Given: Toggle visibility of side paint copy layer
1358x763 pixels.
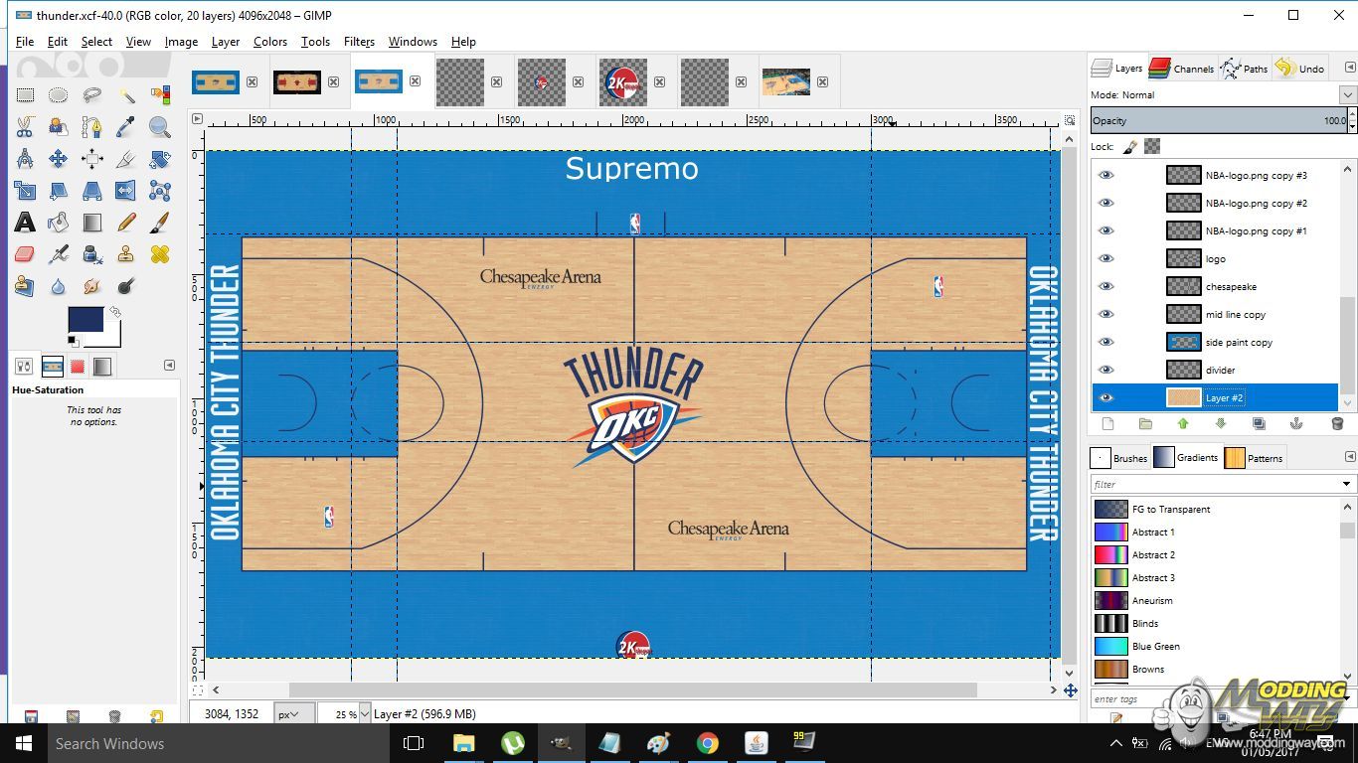Looking at the screenshot, I should (x=1105, y=342).
